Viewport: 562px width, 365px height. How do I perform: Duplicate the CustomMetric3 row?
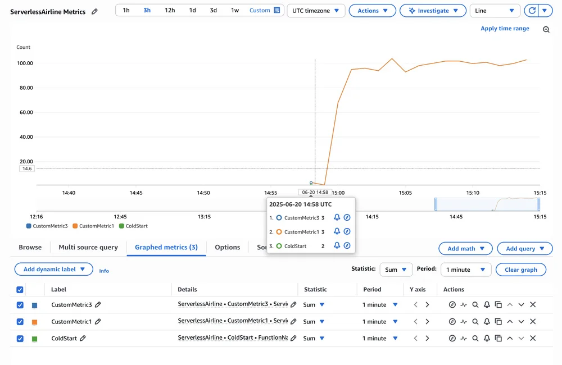[x=498, y=305]
